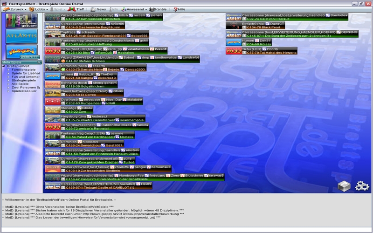Click the weitere >> button
Image resolution: width=373 pixels, height=233 pixels.
coord(30,57)
